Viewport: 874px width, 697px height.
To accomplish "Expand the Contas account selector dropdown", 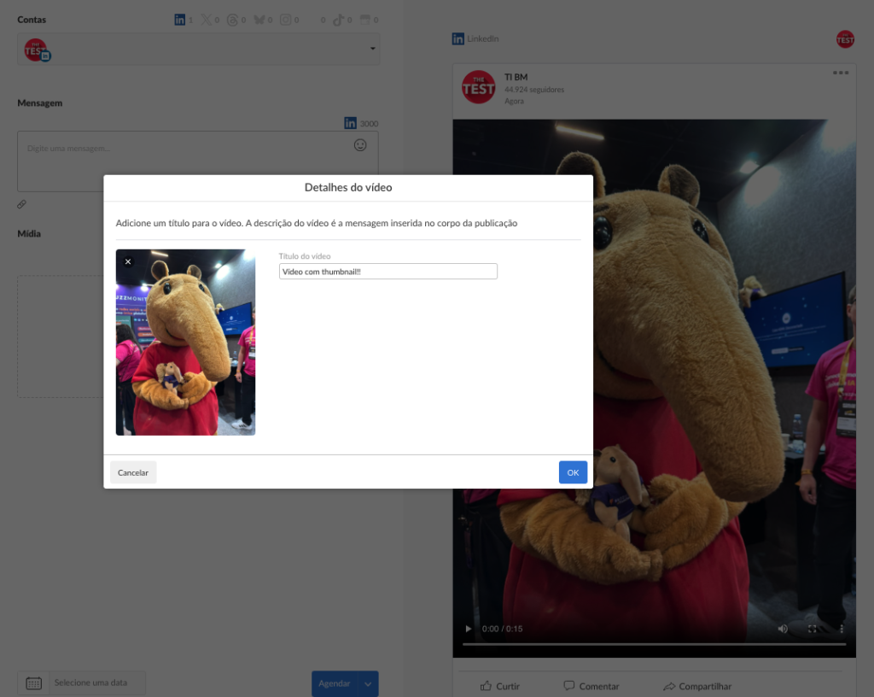I will [x=372, y=50].
